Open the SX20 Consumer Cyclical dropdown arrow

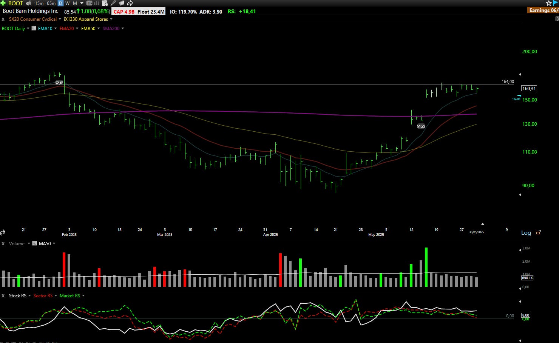pyautogui.click(x=60, y=19)
